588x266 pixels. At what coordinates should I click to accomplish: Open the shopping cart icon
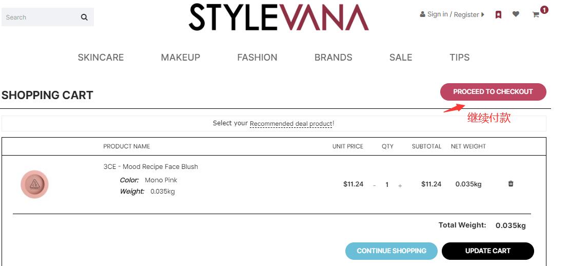(x=536, y=15)
